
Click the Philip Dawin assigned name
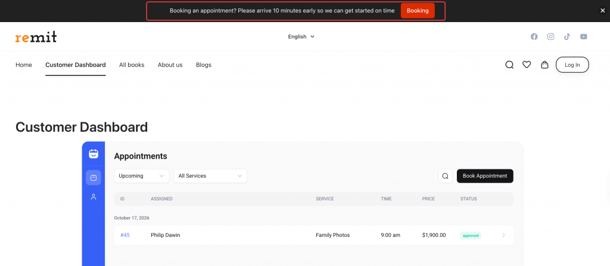[166, 235]
